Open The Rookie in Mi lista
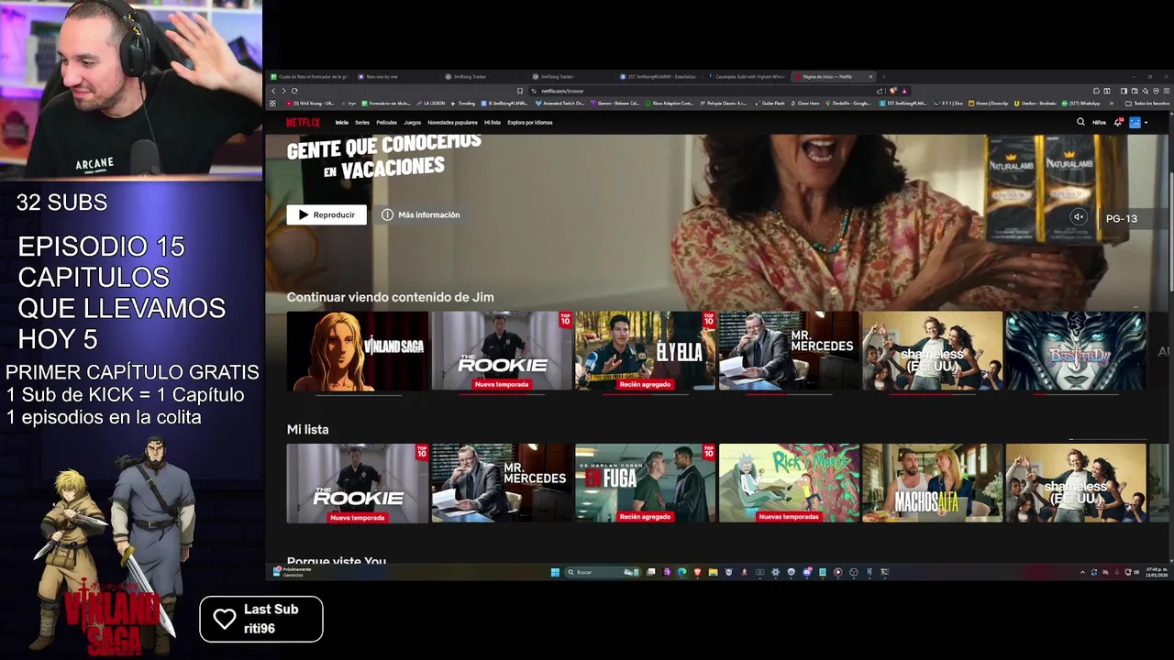This screenshot has width=1174, height=660. pyautogui.click(x=357, y=483)
